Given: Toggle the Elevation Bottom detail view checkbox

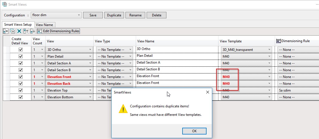Looking at the screenshot, I should tap(20, 97).
